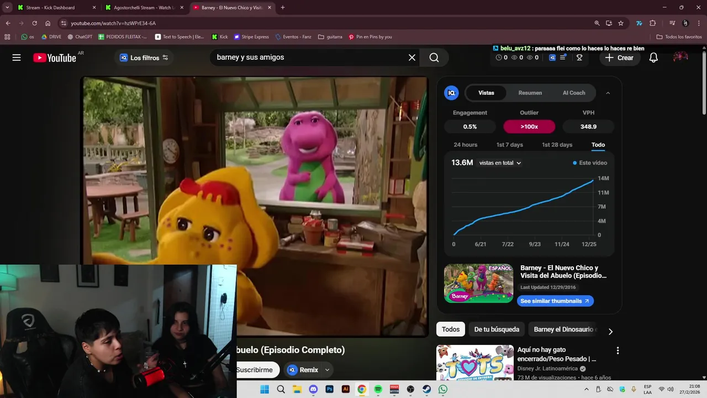
Task: Select Barney el Dinosaurio filter chip
Action: [x=563, y=329]
